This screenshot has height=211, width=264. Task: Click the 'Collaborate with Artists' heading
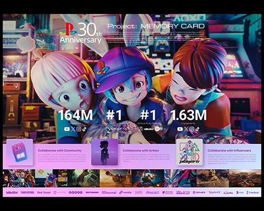click(141, 151)
